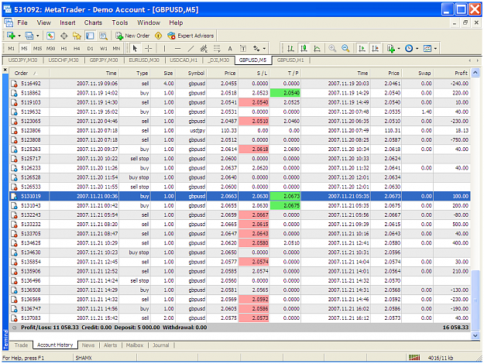Pick the Equidistant Channel tool
This screenshot has height=364, width=484.
[x=204, y=49]
